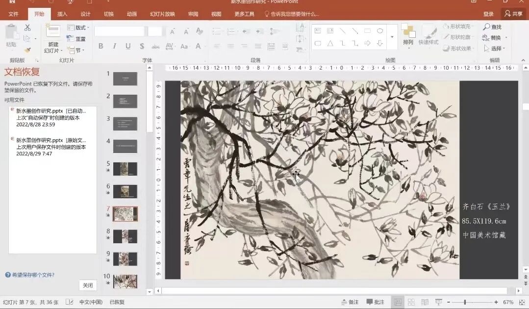Collapse the ribbon with chevron
Screen dimensions: 529x309
click(x=523, y=60)
